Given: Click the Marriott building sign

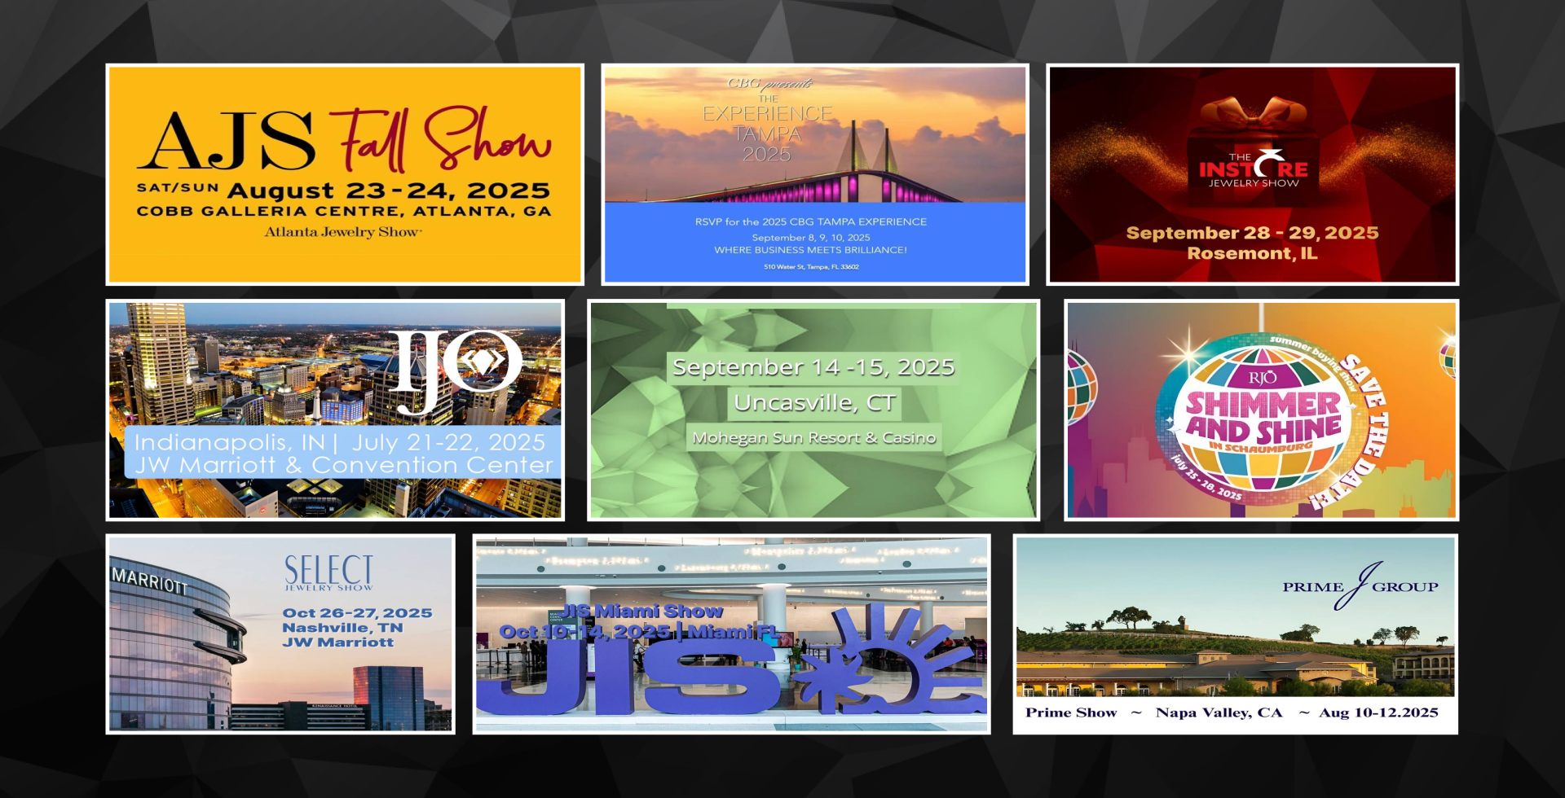Looking at the screenshot, I should [x=149, y=581].
